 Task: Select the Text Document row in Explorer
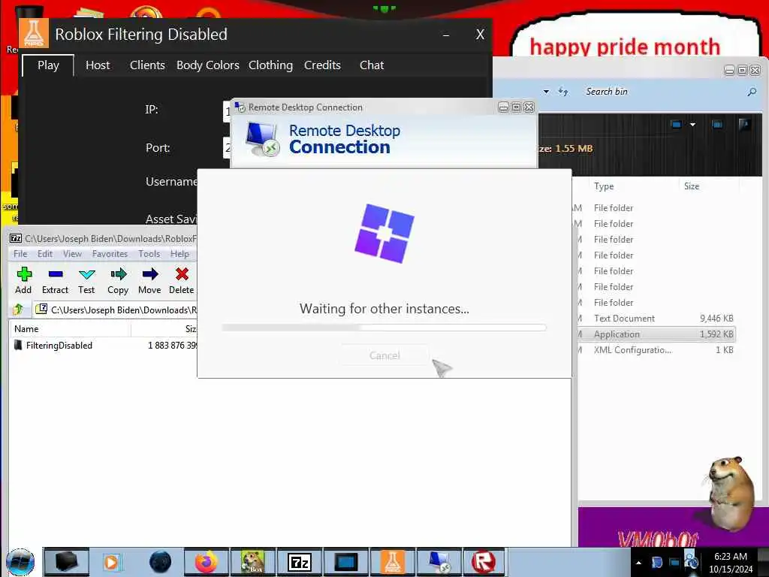pos(656,319)
